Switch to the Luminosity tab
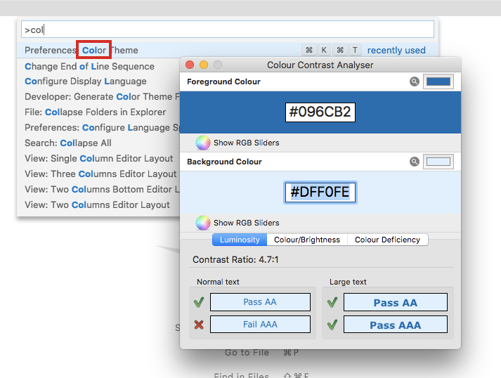The width and height of the screenshot is (501, 378). point(240,240)
